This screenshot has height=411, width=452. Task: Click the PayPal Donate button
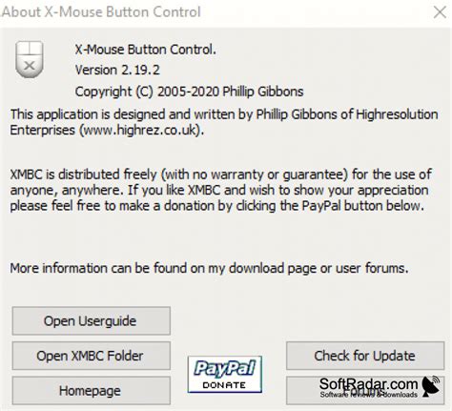225,374
